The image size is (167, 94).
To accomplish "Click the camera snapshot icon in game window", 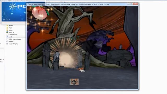I will (x=74, y=82).
